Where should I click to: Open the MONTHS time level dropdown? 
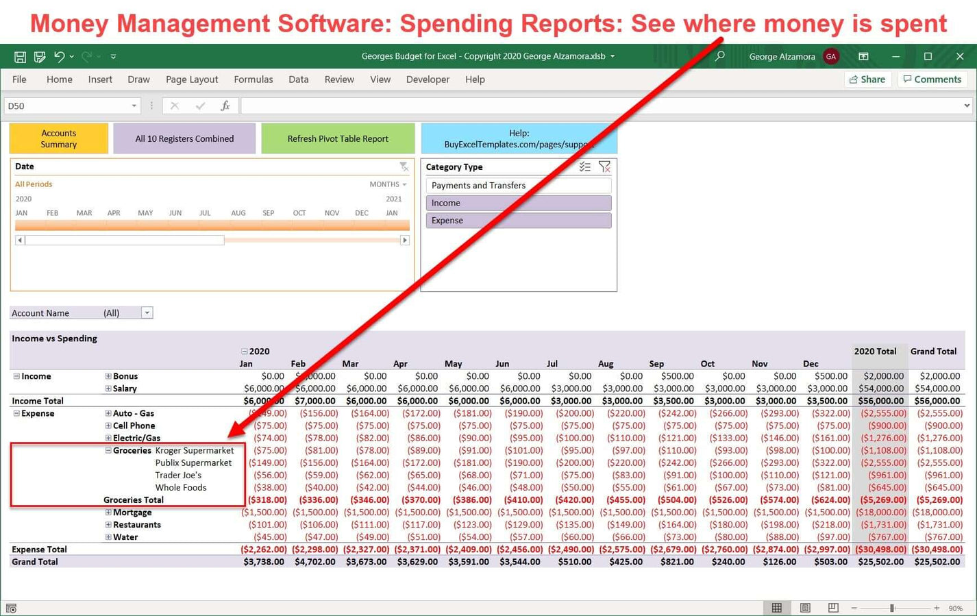pos(404,184)
